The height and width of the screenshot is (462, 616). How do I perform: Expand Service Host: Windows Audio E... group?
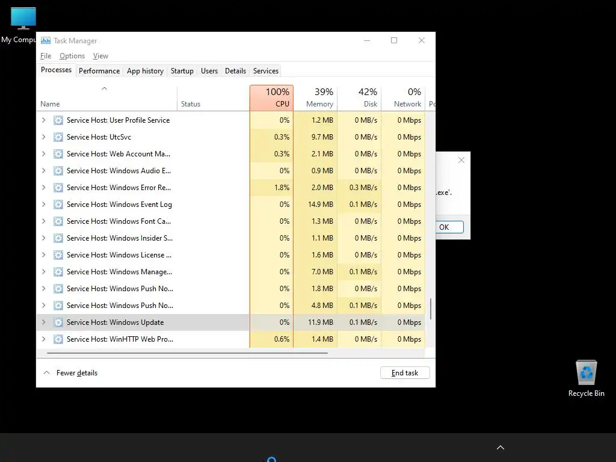pyautogui.click(x=43, y=171)
